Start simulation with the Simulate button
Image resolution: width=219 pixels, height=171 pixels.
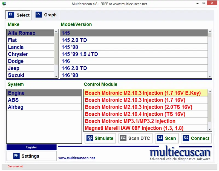coord(100,138)
